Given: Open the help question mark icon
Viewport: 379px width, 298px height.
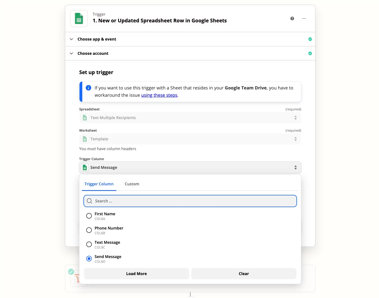Looking at the screenshot, I should click(292, 18).
